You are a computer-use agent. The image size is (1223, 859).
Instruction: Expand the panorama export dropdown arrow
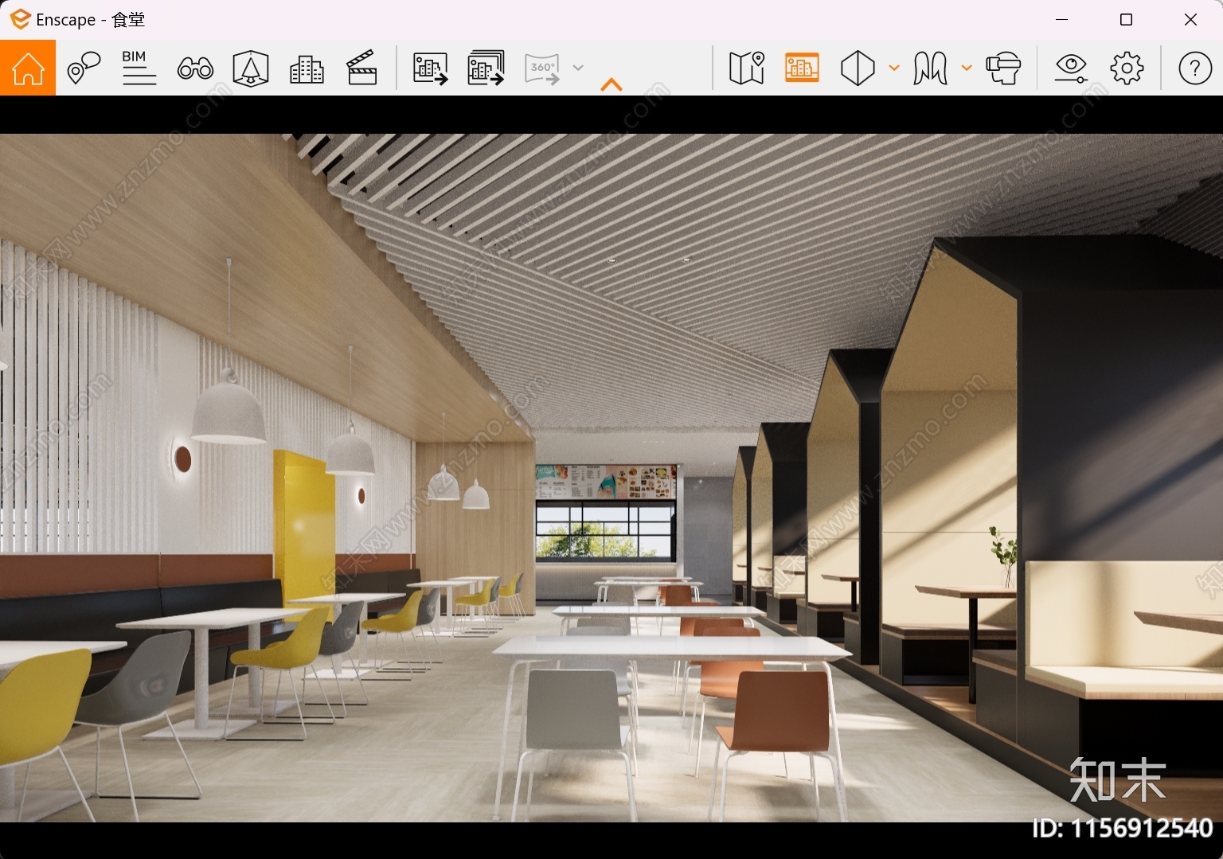tap(579, 68)
